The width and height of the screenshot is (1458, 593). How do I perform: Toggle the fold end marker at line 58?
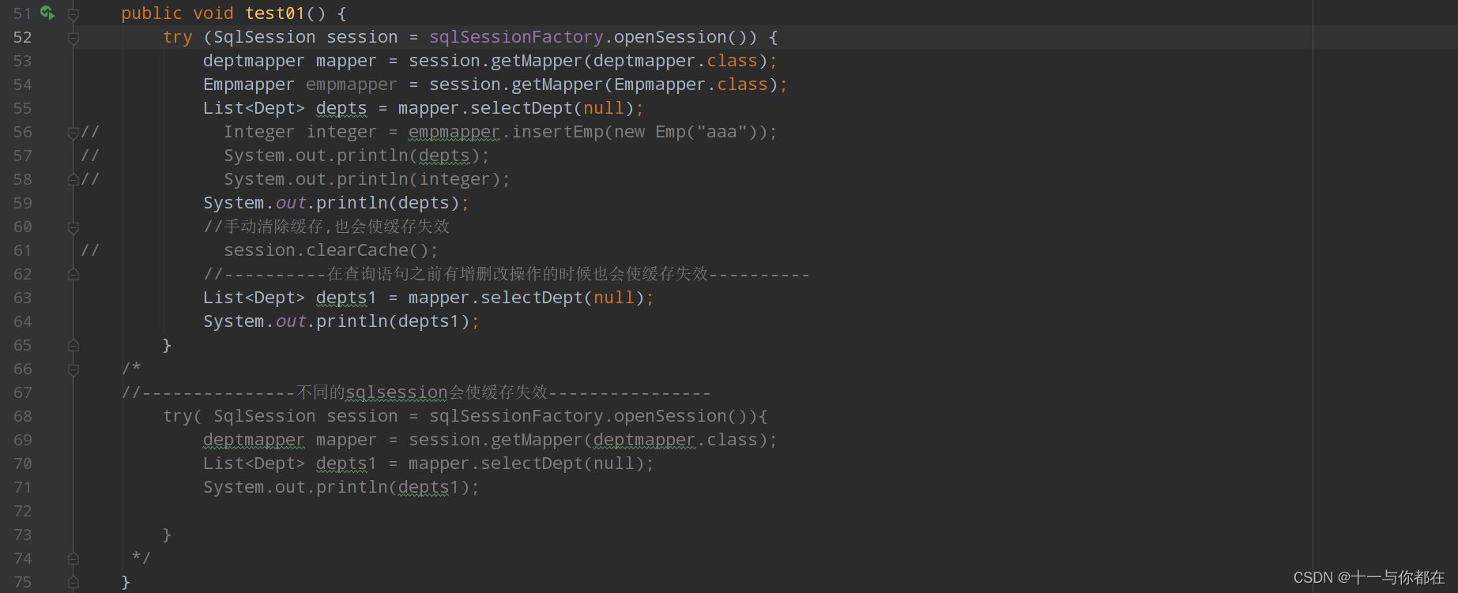(73, 179)
